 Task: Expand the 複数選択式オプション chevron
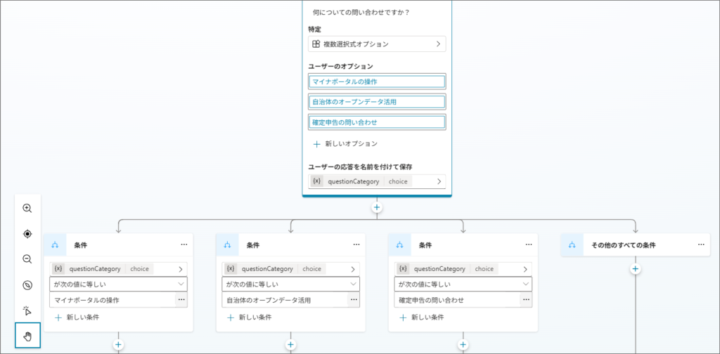click(x=438, y=44)
